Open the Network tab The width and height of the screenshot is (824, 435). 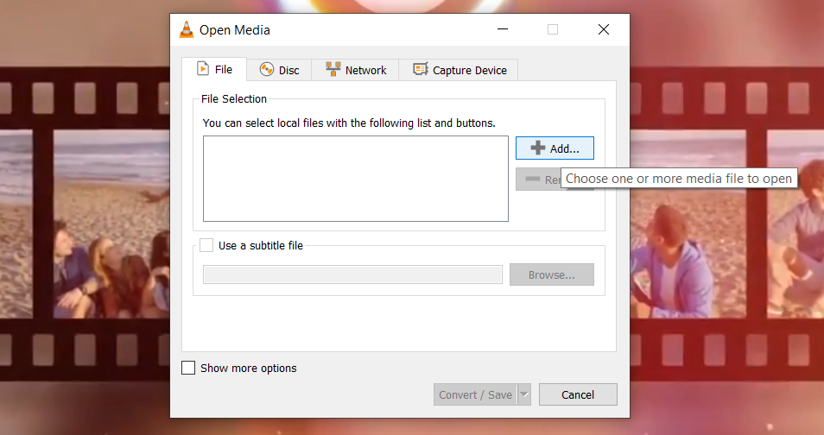tap(356, 70)
